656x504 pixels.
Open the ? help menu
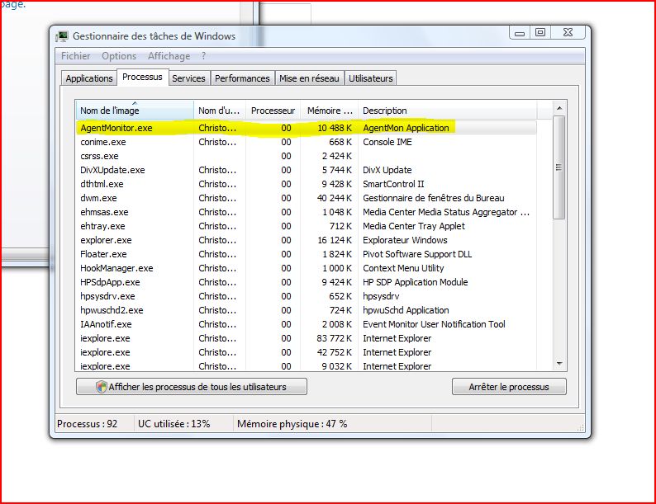[x=203, y=56]
